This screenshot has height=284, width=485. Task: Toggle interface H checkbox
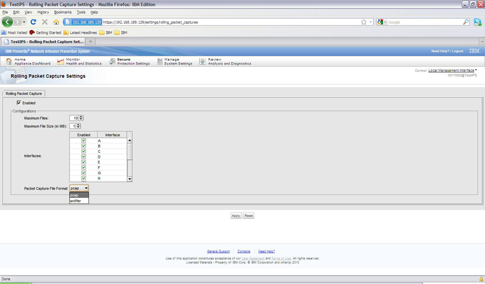(x=84, y=178)
